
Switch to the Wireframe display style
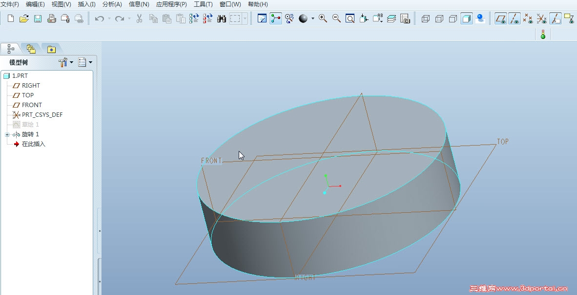pyautogui.click(x=426, y=18)
